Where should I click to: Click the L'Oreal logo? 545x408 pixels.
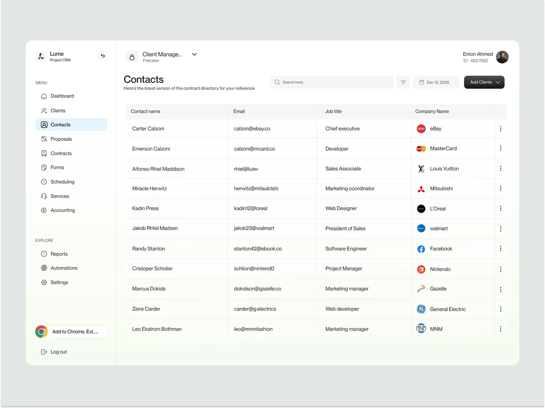pos(421,208)
